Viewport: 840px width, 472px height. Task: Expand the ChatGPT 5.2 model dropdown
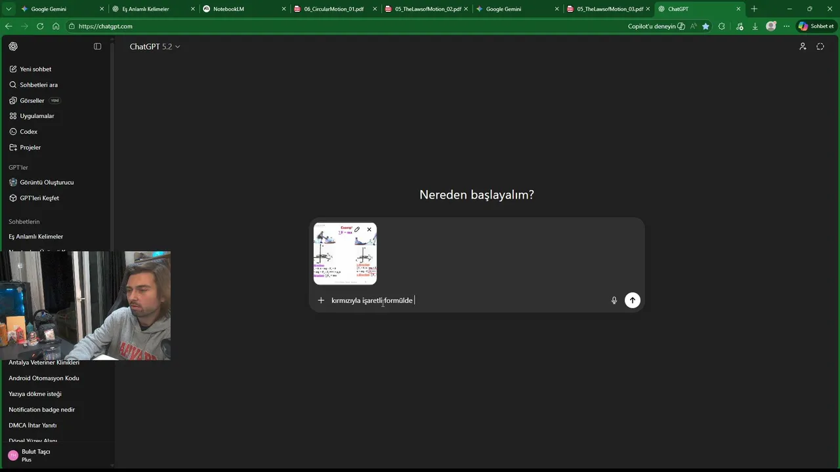point(155,47)
